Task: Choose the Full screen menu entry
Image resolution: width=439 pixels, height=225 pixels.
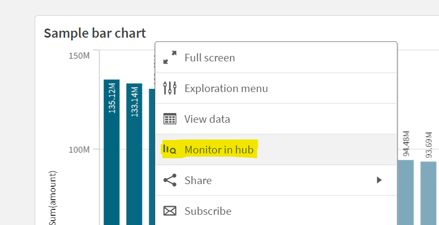Action: tap(210, 58)
